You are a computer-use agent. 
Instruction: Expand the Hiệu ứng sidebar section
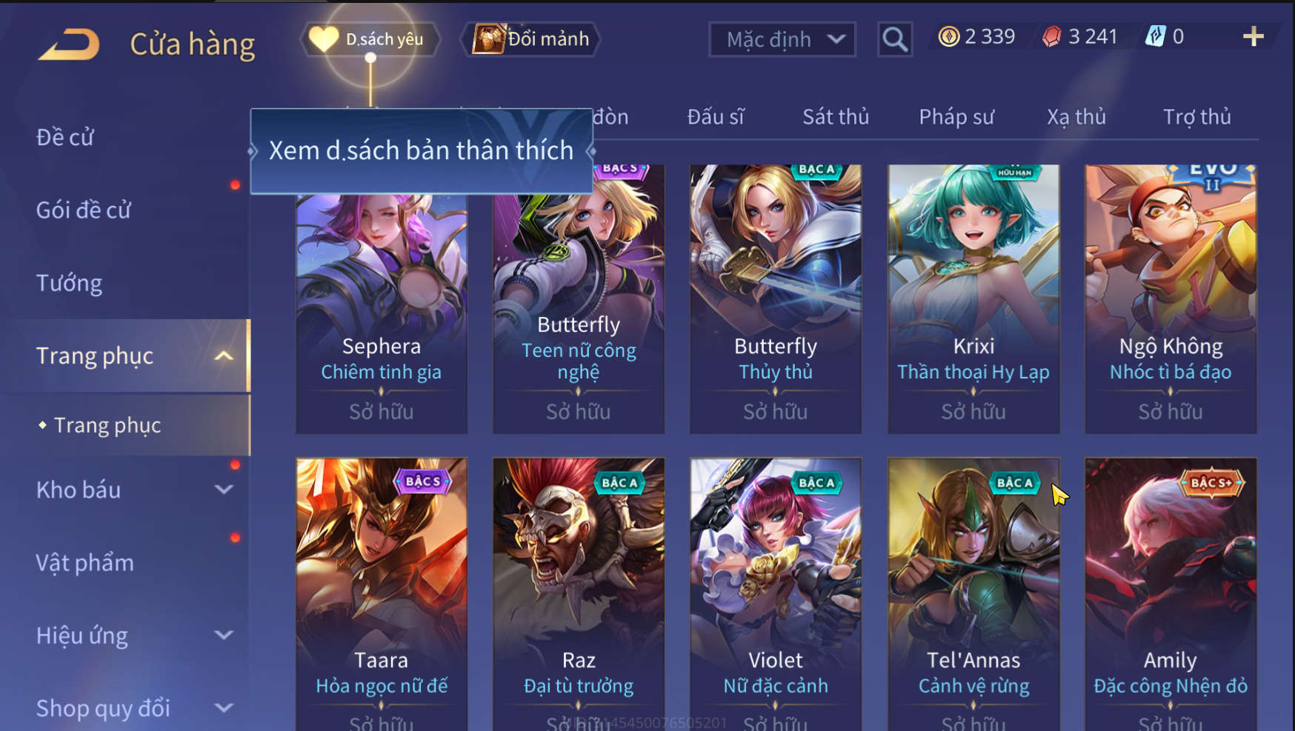click(x=224, y=635)
